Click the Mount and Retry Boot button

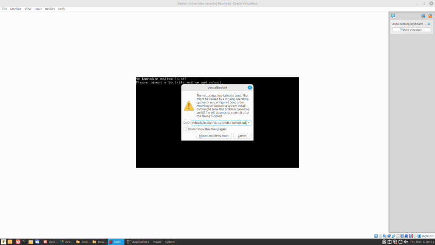[214, 136]
